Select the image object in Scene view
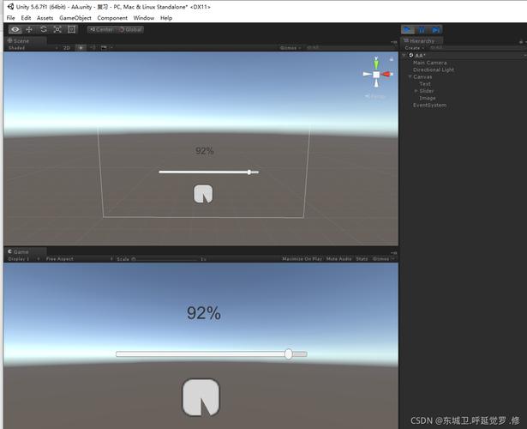Screen dimensions: 527x429 203,194
